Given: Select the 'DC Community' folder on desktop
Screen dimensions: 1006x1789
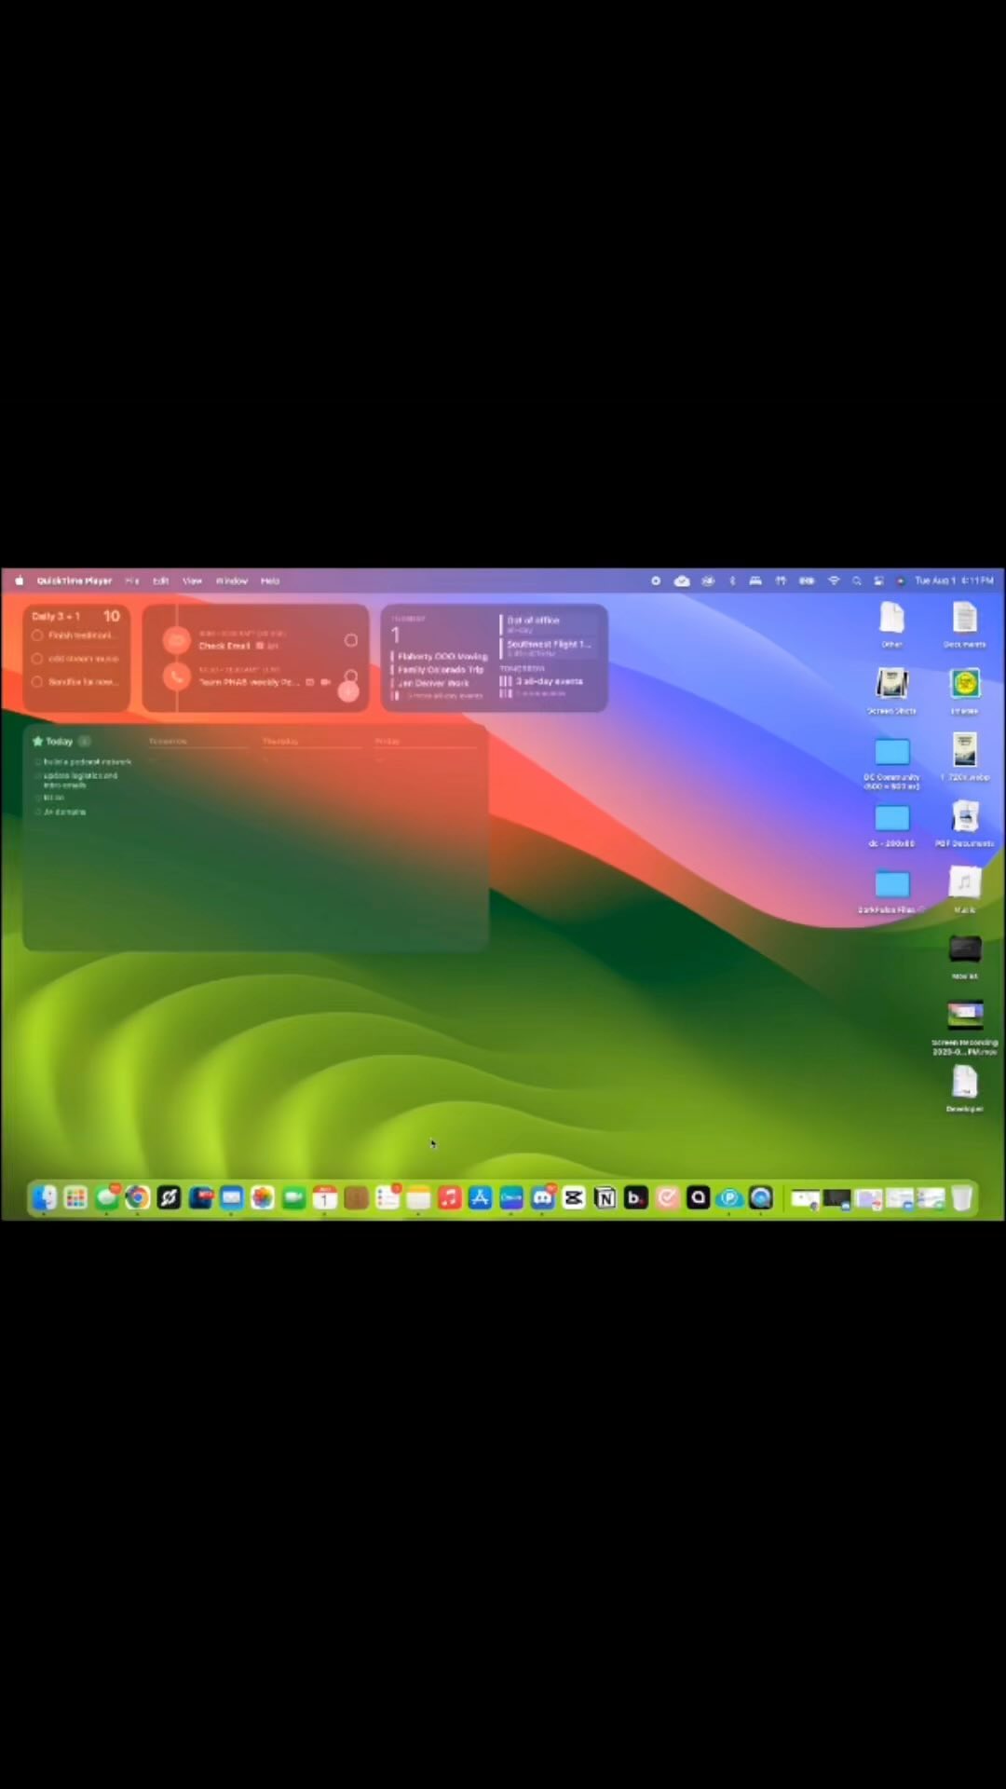Looking at the screenshot, I should (x=892, y=762).
